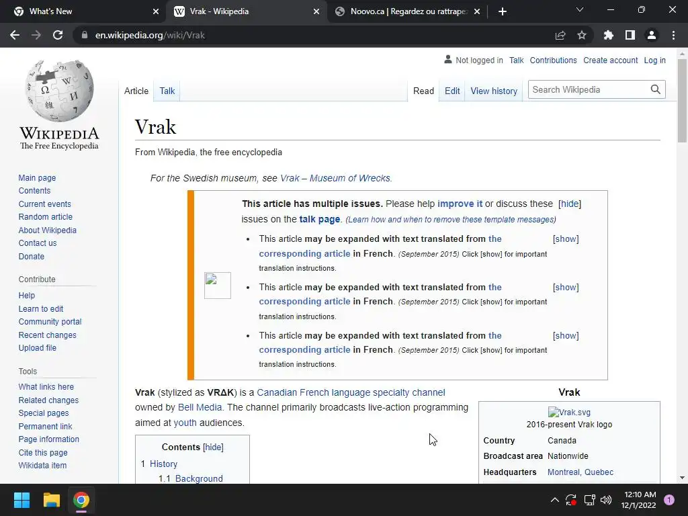The height and width of the screenshot is (516, 688).
Task: Open the View history tab
Action: point(494,91)
